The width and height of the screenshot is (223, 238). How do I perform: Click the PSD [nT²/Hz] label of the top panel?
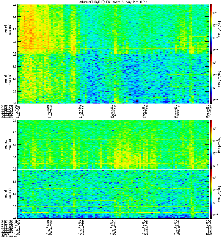pos(219,29)
